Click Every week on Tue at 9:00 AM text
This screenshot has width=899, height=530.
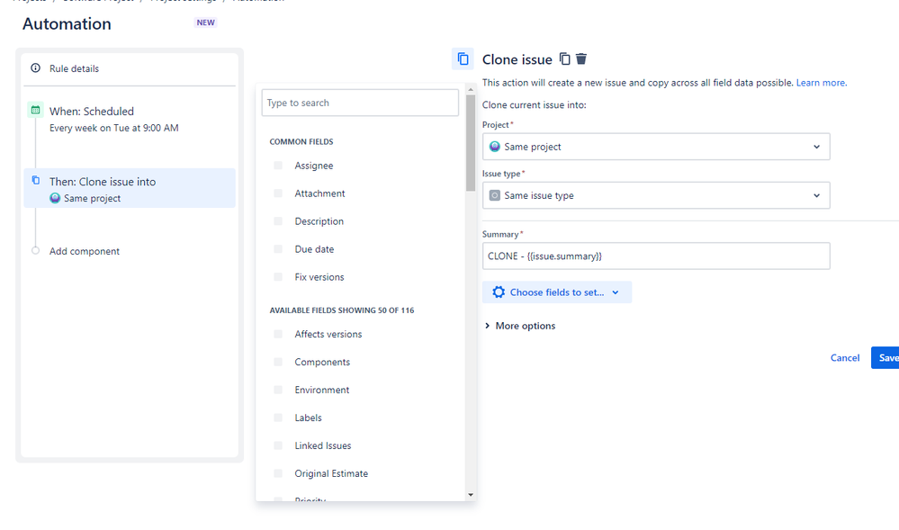[114, 128]
